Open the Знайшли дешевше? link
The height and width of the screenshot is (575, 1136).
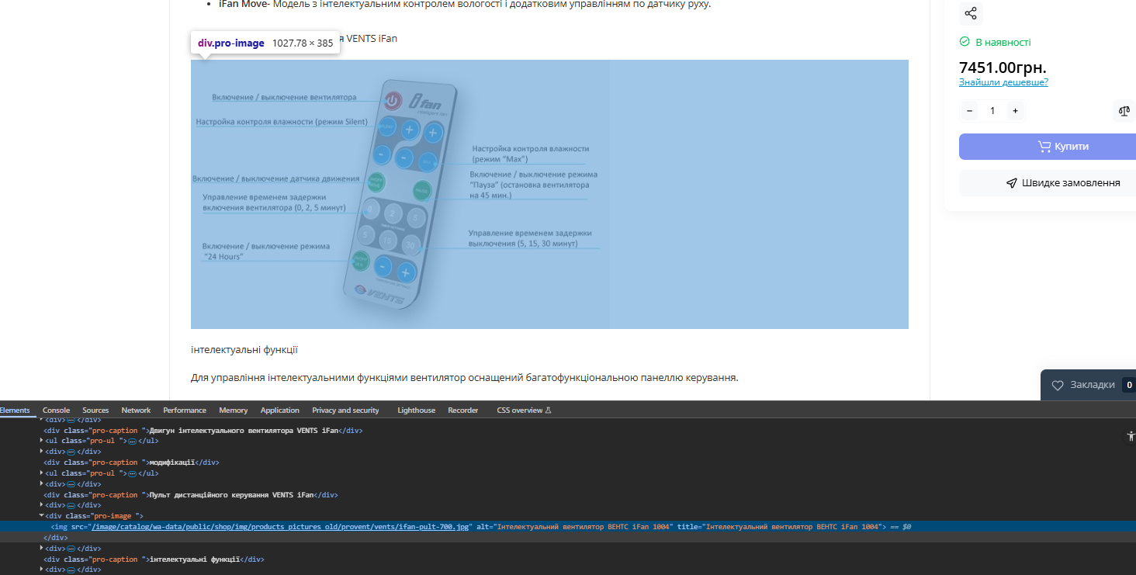click(1003, 82)
